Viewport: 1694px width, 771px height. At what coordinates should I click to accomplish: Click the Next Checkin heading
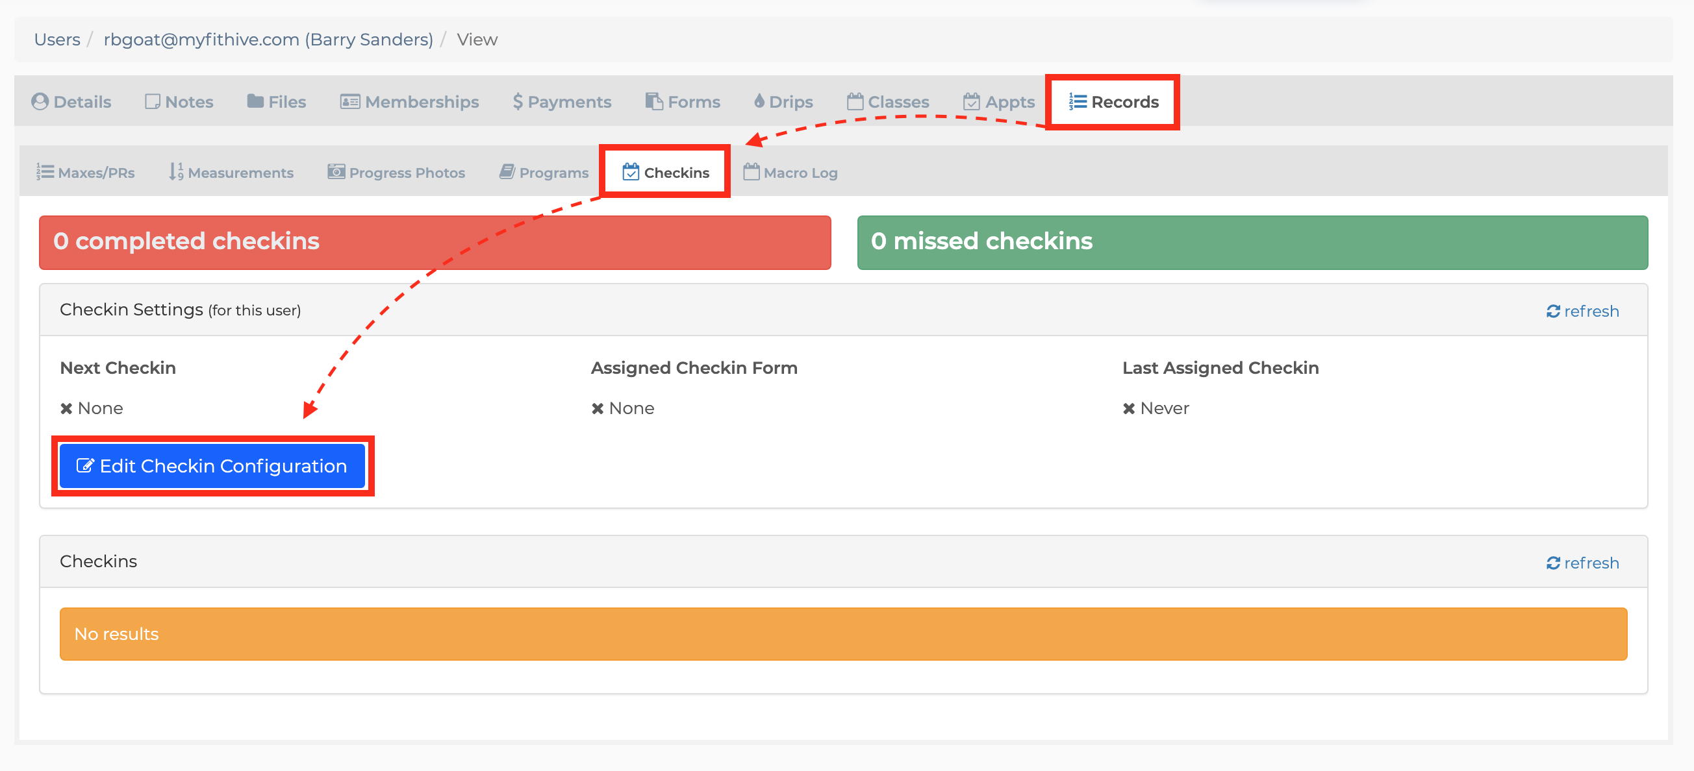click(x=118, y=367)
